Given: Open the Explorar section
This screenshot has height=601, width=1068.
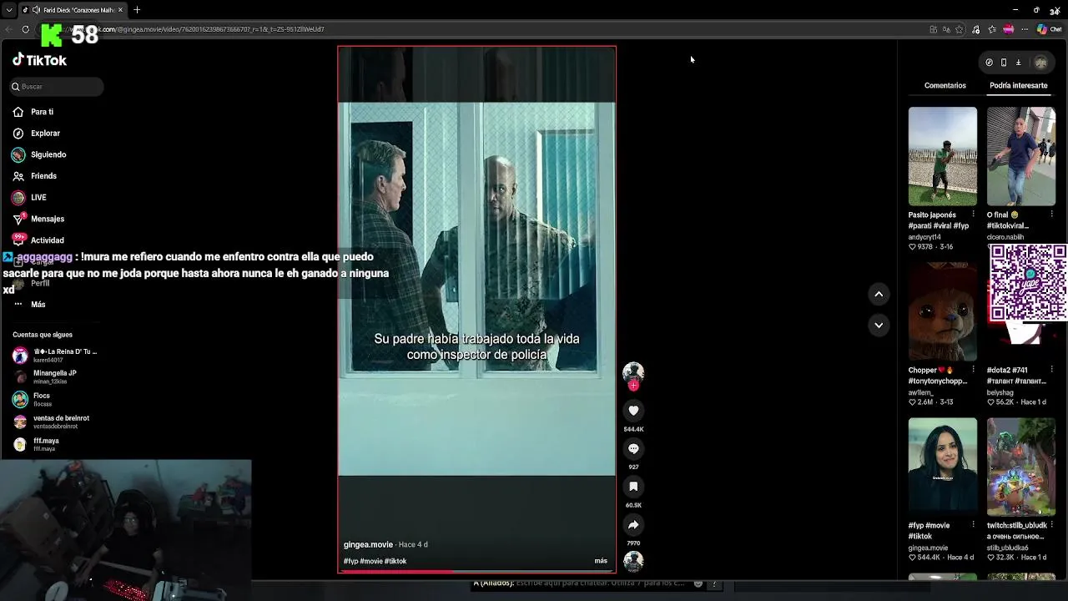Looking at the screenshot, I should click(x=45, y=134).
